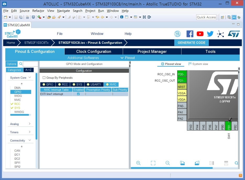The image size is (245, 180).
Task: Click the 10-year anniversary badge icon
Action: [177, 34]
